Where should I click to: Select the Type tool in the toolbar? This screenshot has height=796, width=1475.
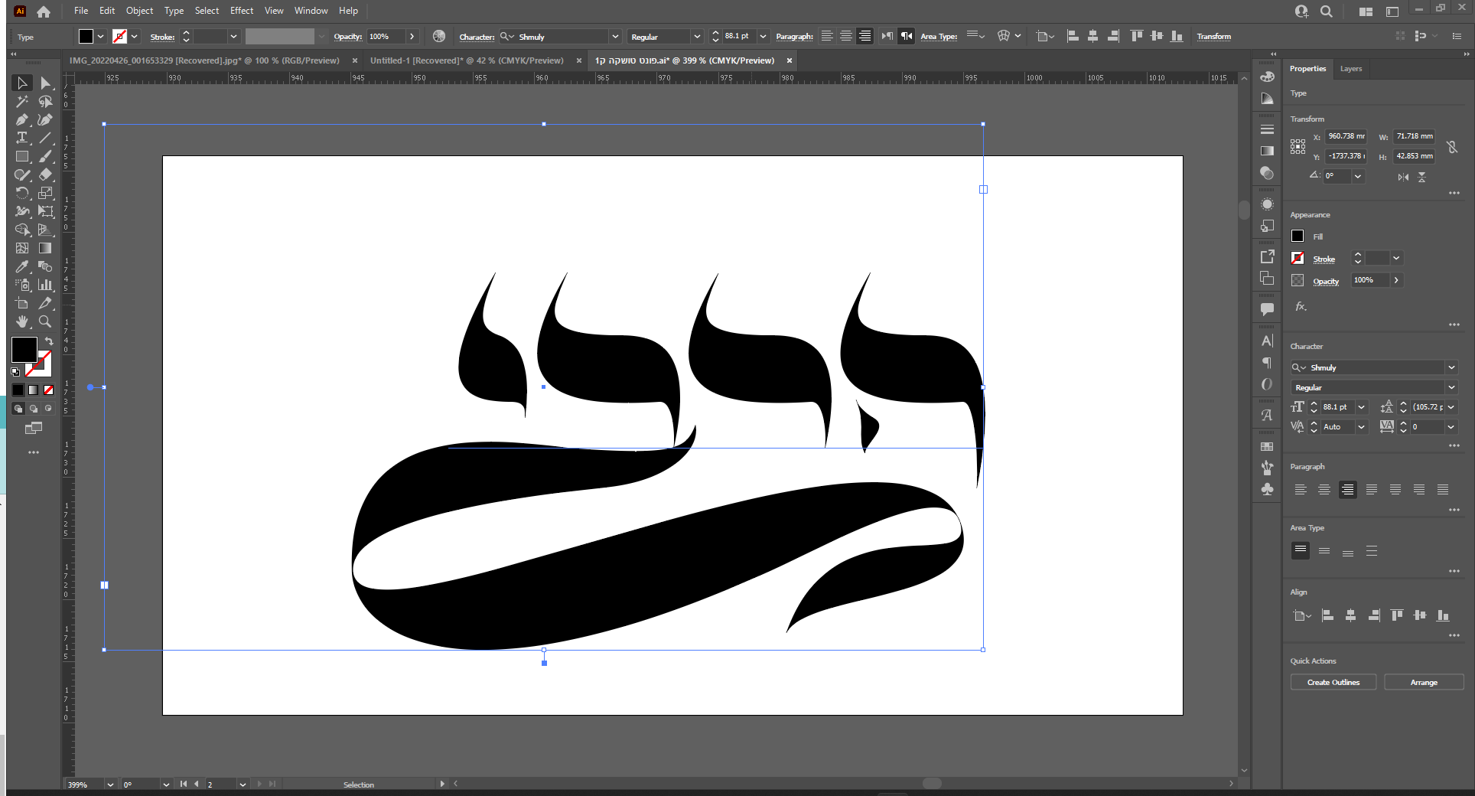click(x=22, y=138)
